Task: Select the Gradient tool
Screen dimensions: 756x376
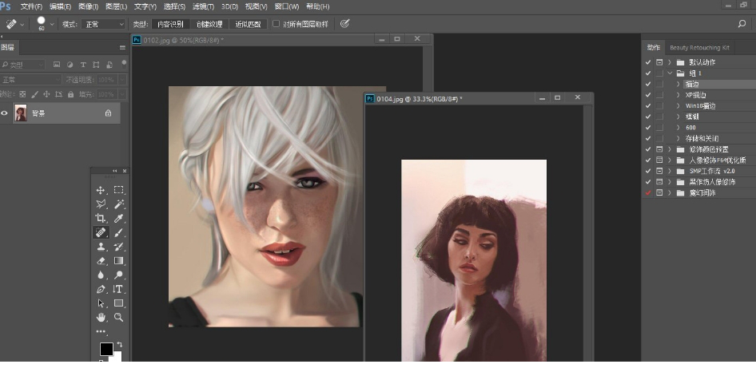Action: pyautogui.click(x=118, y=261)
